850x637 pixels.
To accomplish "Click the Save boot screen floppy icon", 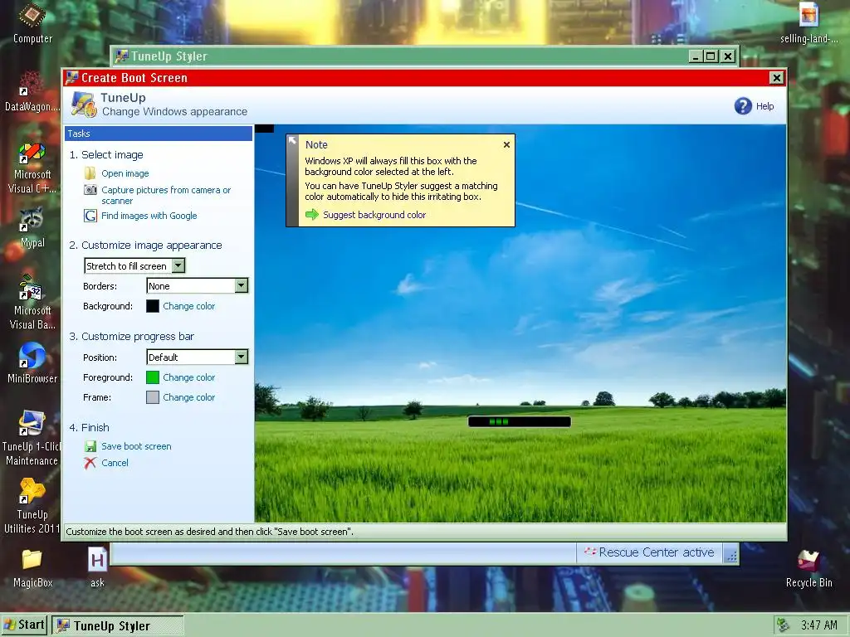I will [x=90, y=446].
